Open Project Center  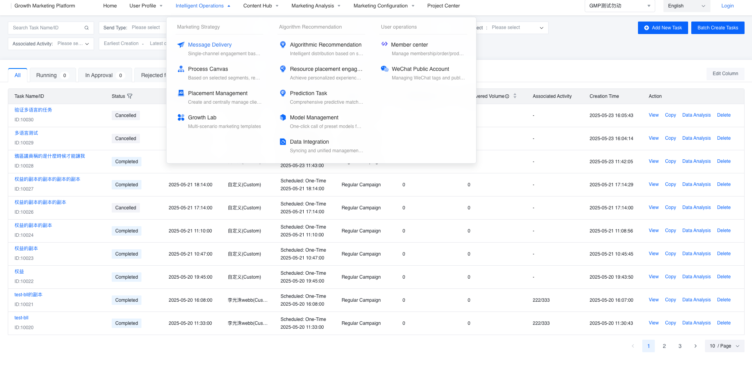tap(444, 6)
